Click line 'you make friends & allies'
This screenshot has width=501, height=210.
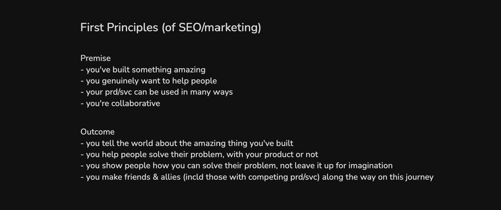(257, 177)
